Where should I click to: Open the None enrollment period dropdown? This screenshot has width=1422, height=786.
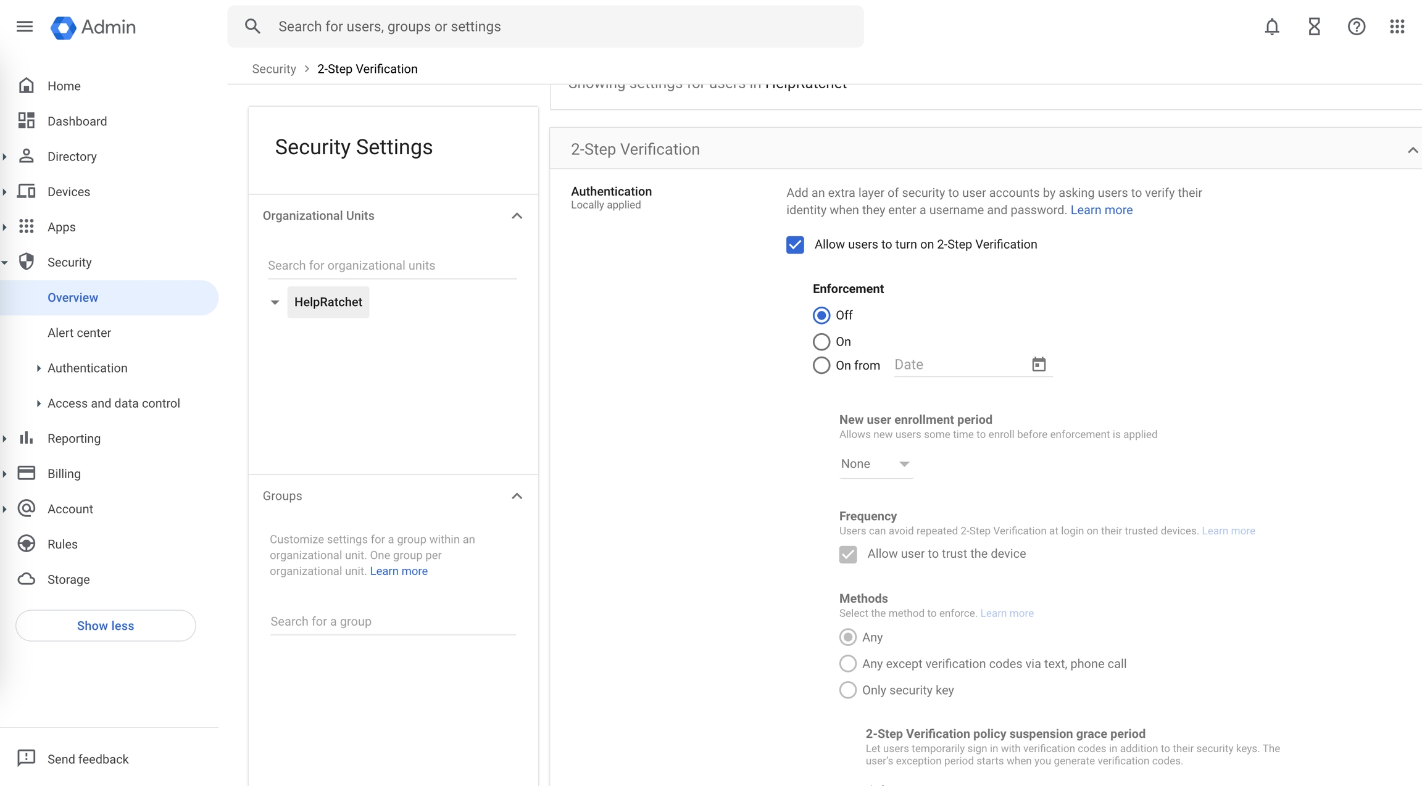point(875,464)
